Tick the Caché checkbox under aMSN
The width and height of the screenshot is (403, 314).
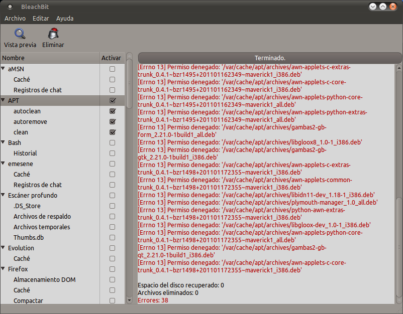point(113,80)
